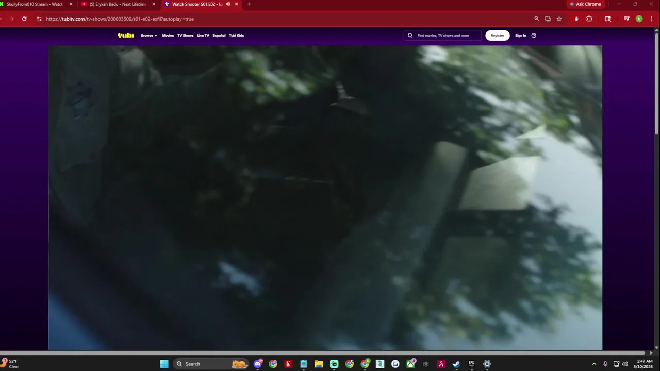Bookmark this page with the star
660x371 pixels.
coord(559,19)
